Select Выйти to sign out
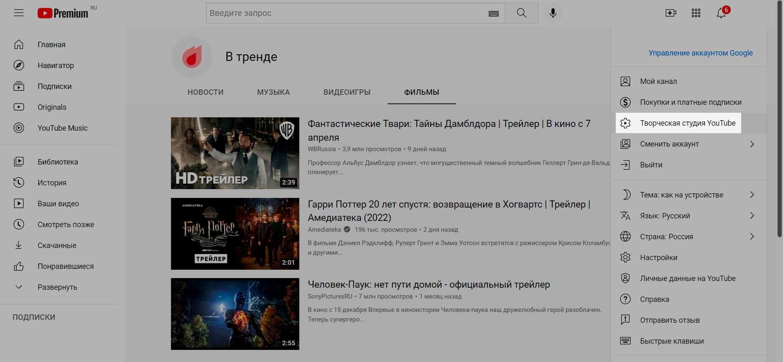 point(689,165)
